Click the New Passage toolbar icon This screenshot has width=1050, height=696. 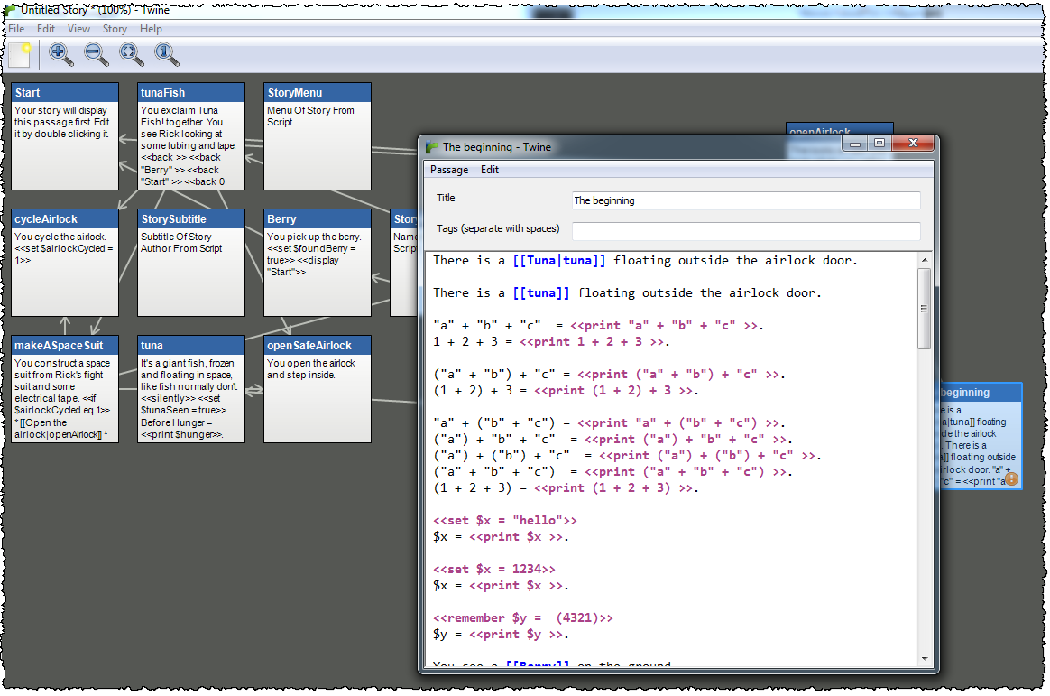(x=20, y=55)
